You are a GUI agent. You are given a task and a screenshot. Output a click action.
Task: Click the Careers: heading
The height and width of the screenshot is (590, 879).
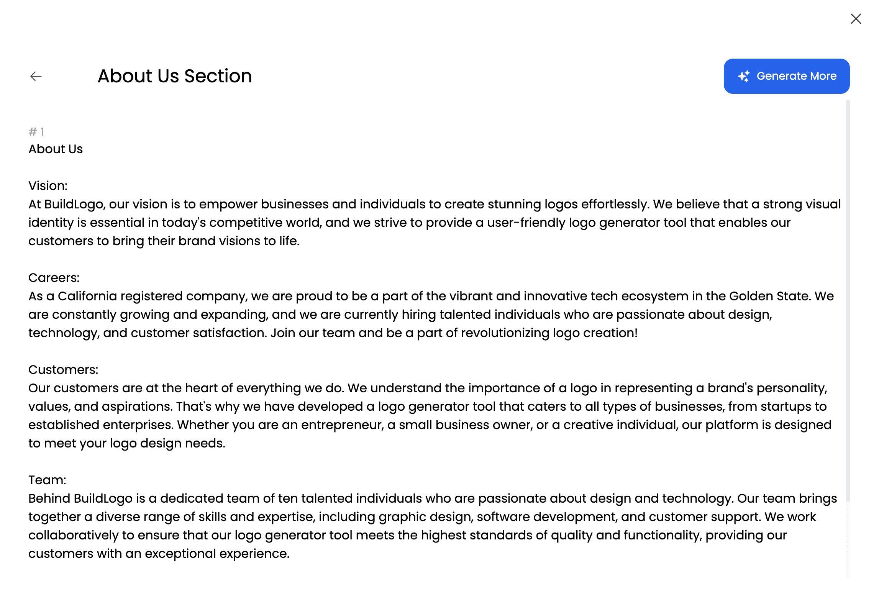[54, 278]
